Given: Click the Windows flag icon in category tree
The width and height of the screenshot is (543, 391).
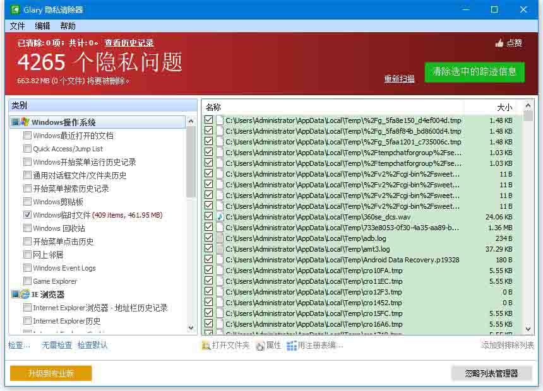Looking at the screenshot, I should [x=25, y=122].
